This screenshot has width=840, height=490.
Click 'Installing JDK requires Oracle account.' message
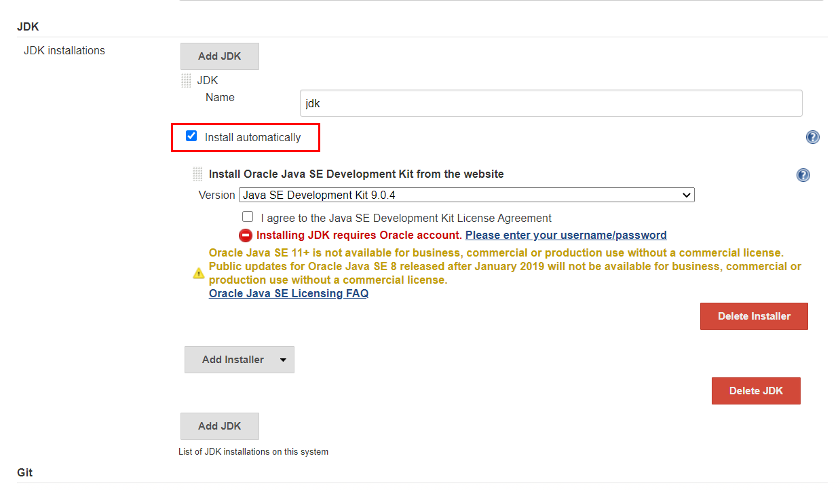tap(360, 235)
